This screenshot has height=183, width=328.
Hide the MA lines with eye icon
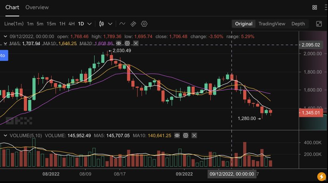point(118,43)
